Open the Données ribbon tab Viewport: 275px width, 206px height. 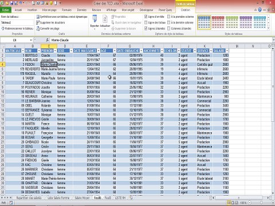82,10
